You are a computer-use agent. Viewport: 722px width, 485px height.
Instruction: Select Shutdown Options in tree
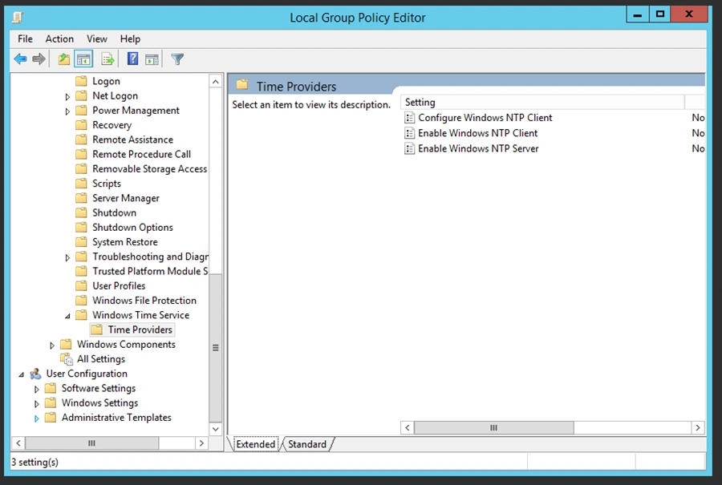132,228
